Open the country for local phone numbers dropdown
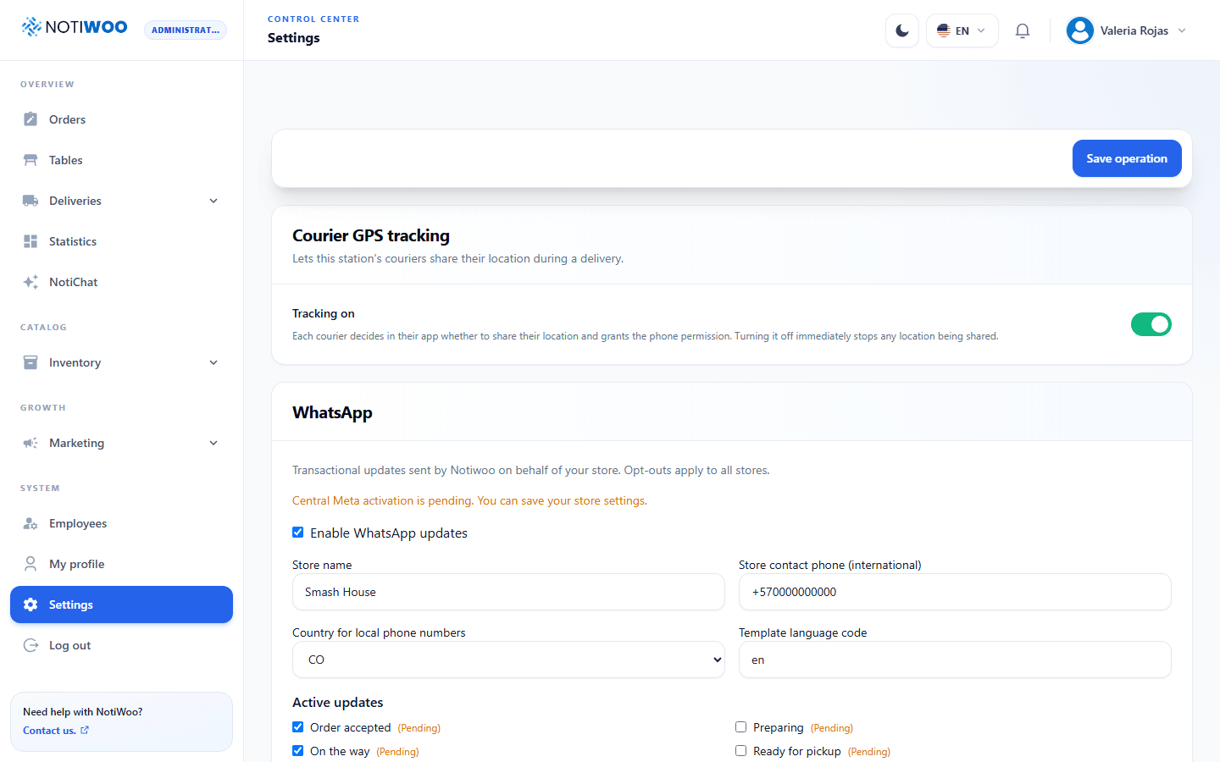Image resolution: width=1220 pixels, height=762 pixels. pos(508,660)
